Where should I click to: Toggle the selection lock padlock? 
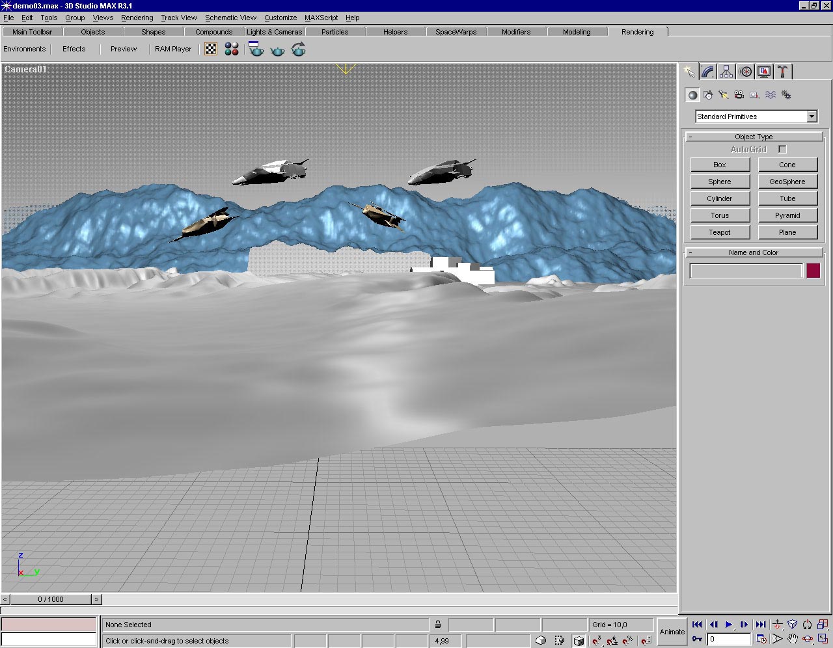coord(438,625)
